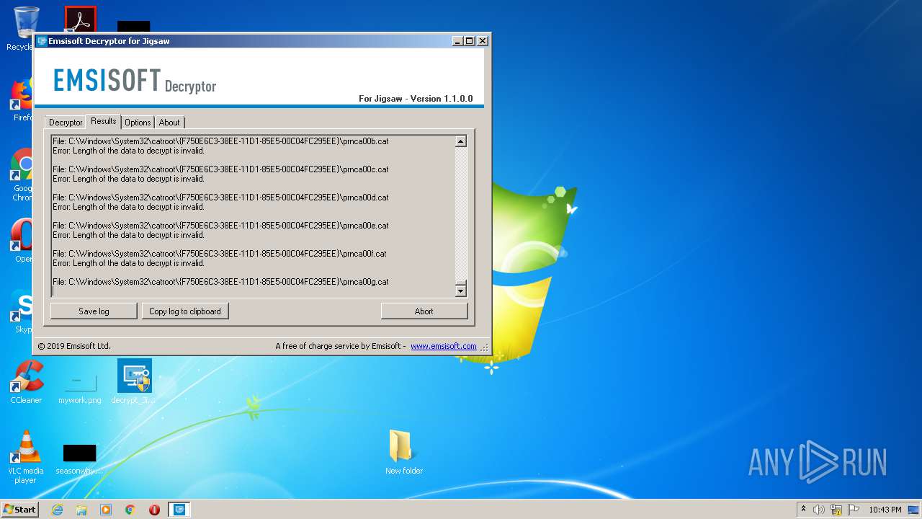Click the network tray icon
This screenshot has width=922, height=519.
coord(836,510)
